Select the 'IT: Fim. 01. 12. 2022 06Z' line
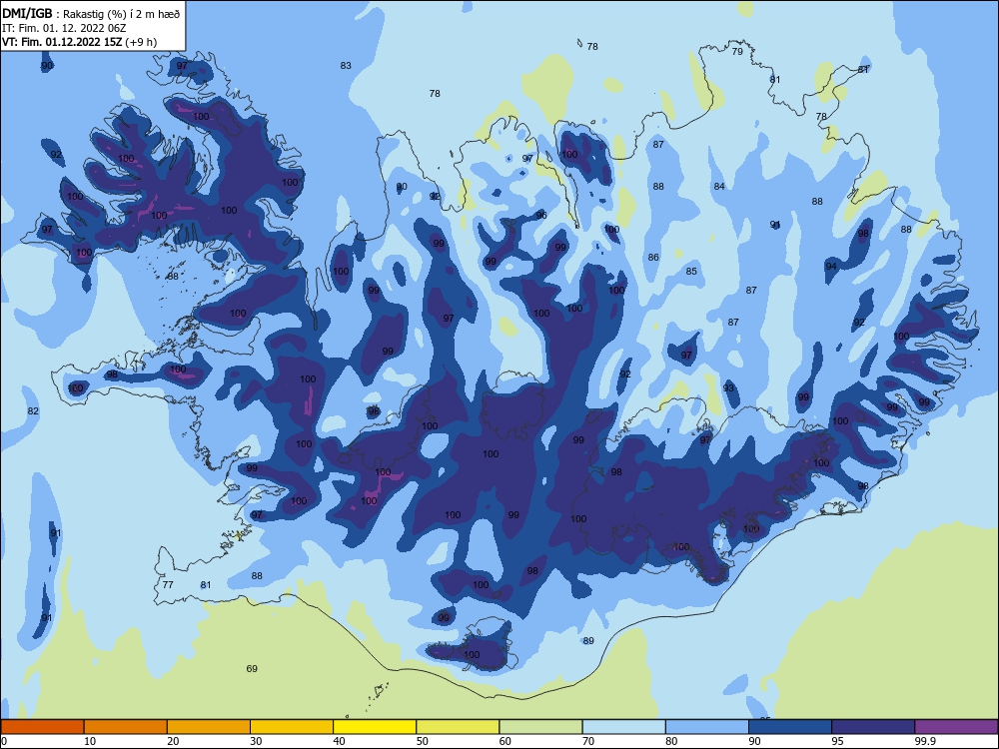Viewport: 999px width, 749px height. (x=64, y=28)
